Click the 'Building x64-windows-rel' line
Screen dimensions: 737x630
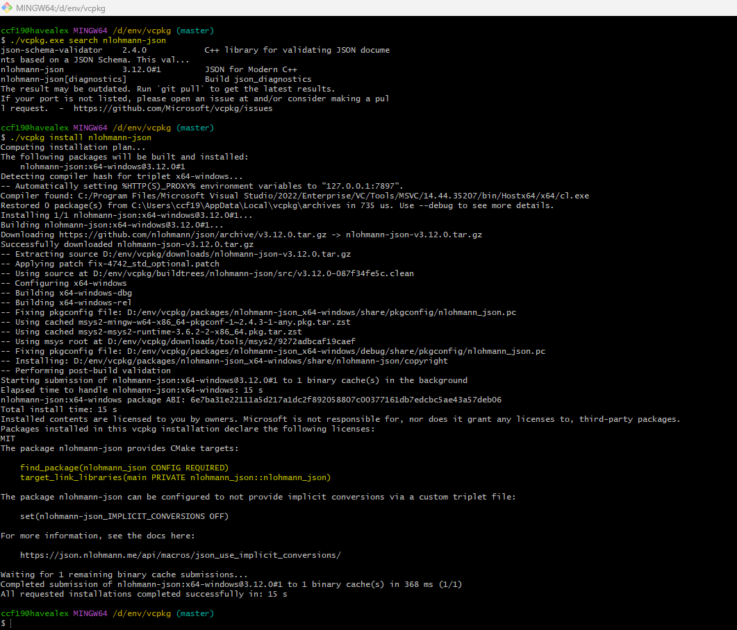coord(66,303)
